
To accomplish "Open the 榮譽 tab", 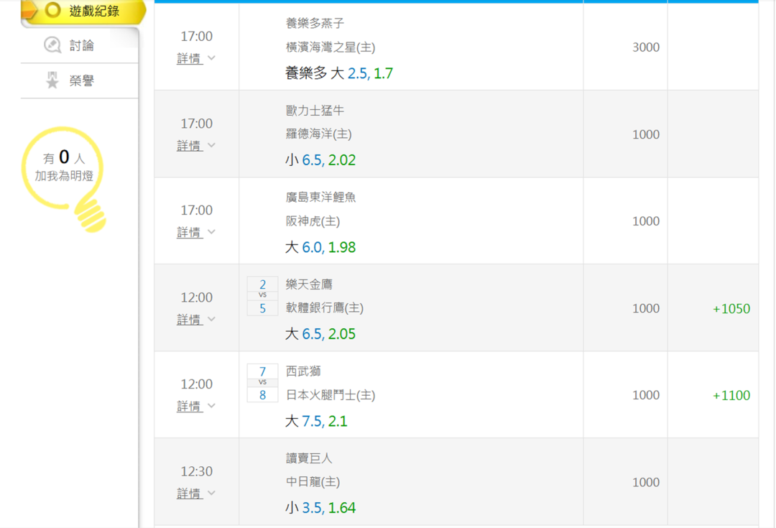I will click(x=81, y=81).
